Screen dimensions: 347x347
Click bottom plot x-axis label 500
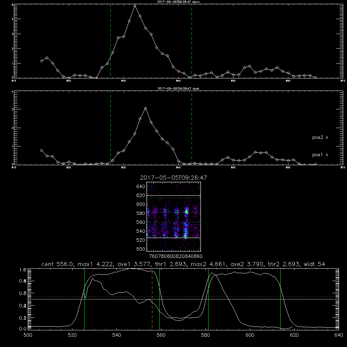click(28, 335)
